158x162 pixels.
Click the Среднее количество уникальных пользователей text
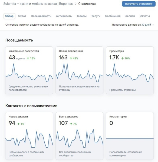(28, 88)
